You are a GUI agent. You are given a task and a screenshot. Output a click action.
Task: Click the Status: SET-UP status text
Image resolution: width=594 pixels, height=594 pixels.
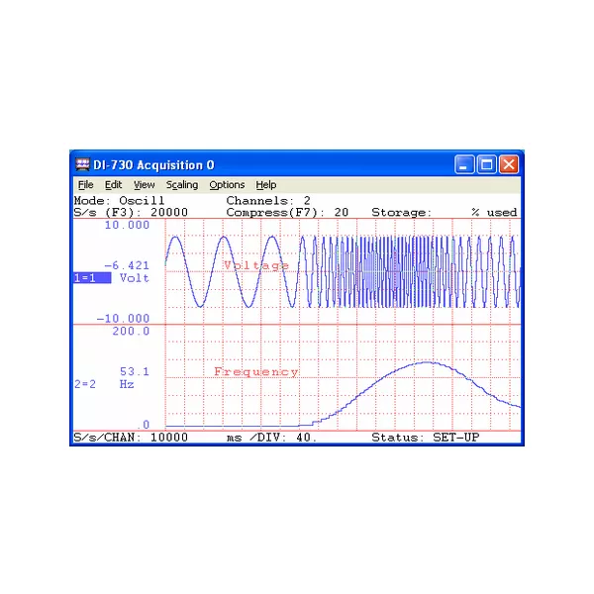[426, 438]
